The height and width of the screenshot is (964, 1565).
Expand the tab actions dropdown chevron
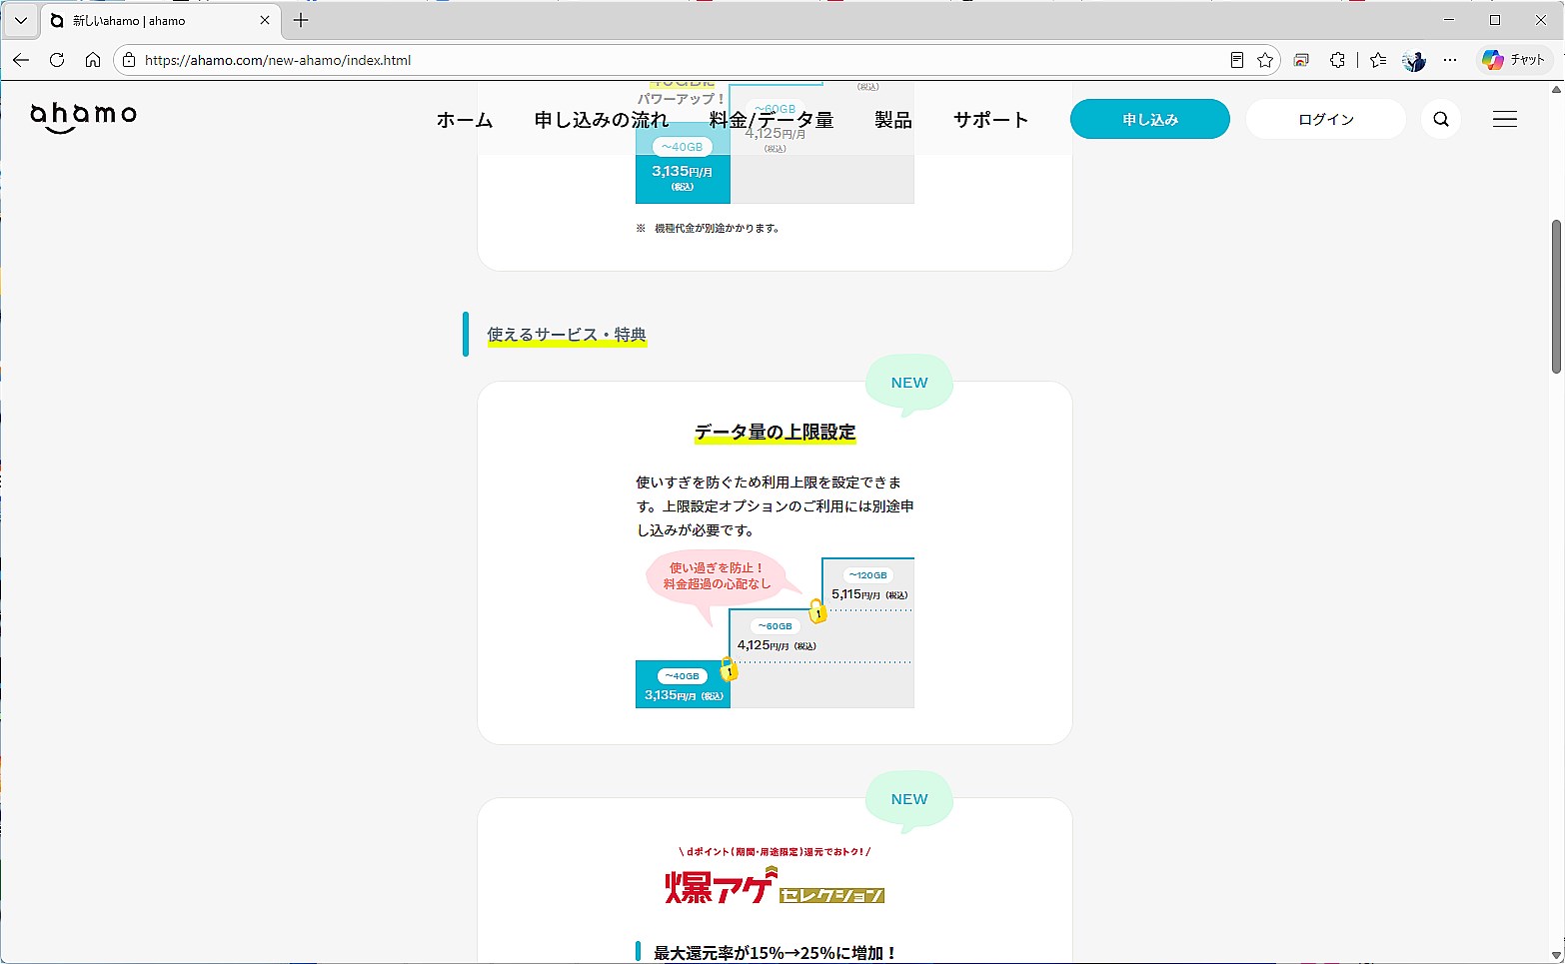(x=20, y=20)
